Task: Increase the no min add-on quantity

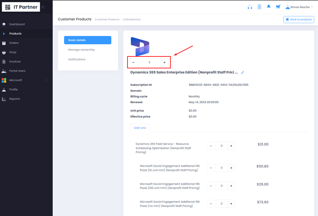Action: [231, 204]
